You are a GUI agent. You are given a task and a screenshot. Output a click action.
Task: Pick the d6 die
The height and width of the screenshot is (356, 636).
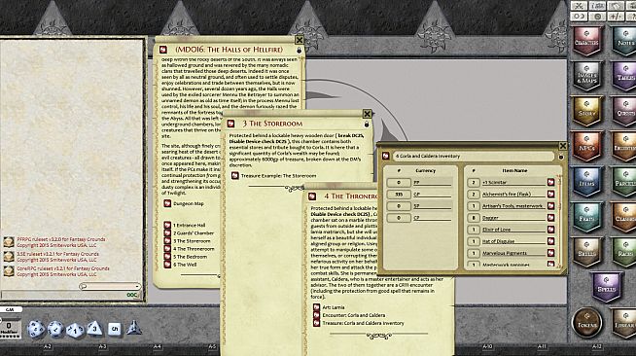[114, 329]
